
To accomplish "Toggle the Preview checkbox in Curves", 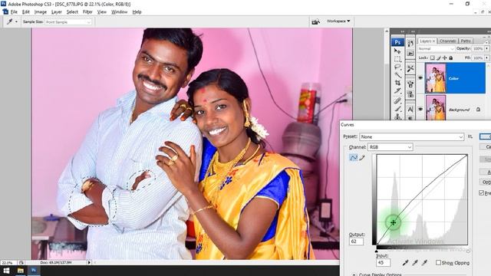I will tap(482, 193).
